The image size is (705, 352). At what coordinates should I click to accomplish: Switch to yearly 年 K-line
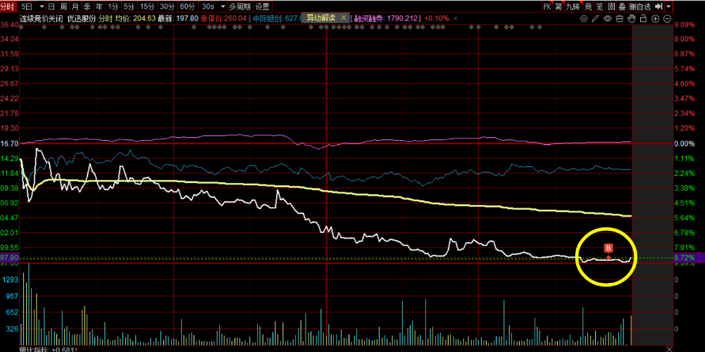[x=98, y=6]
